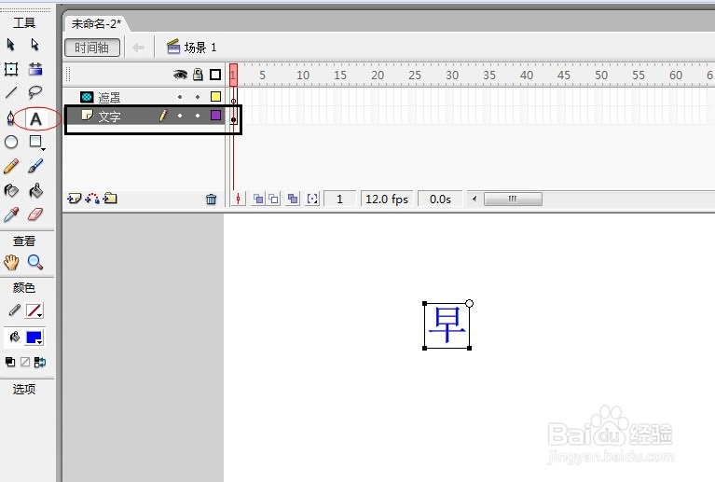Select the 早 text block on stage
The image size is (715, 482).
click(x=447, y=325)
